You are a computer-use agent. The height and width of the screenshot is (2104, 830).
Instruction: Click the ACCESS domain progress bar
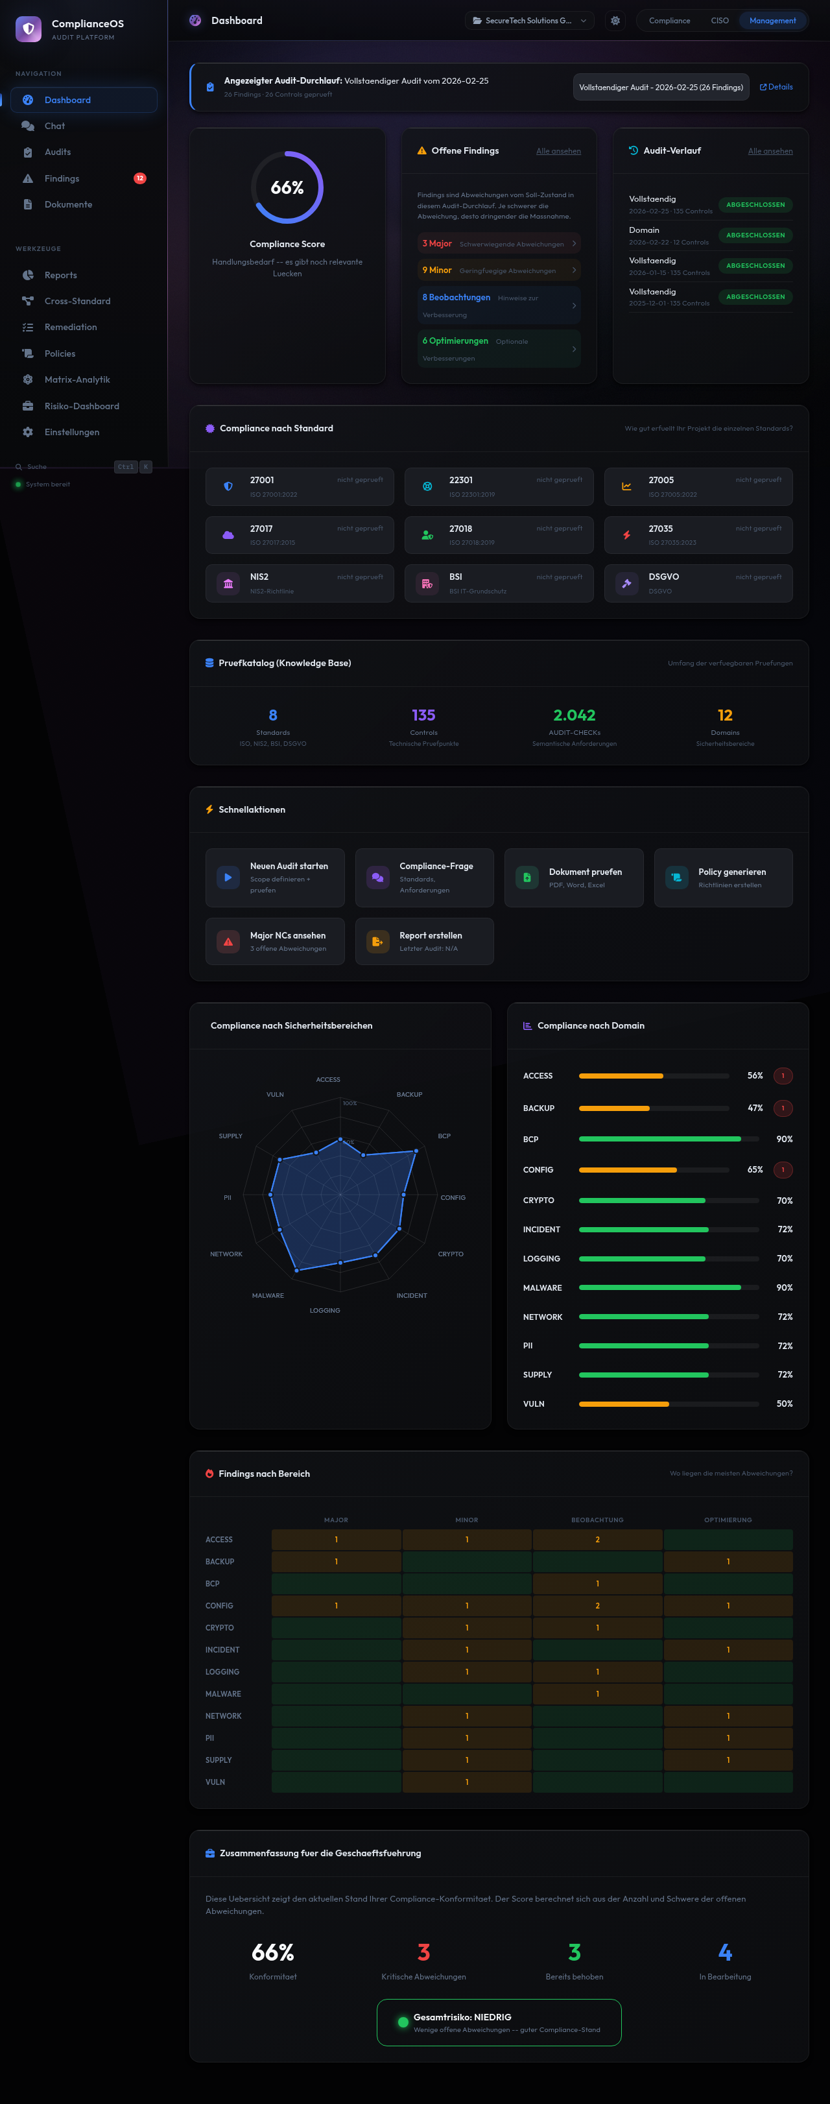654,1076
